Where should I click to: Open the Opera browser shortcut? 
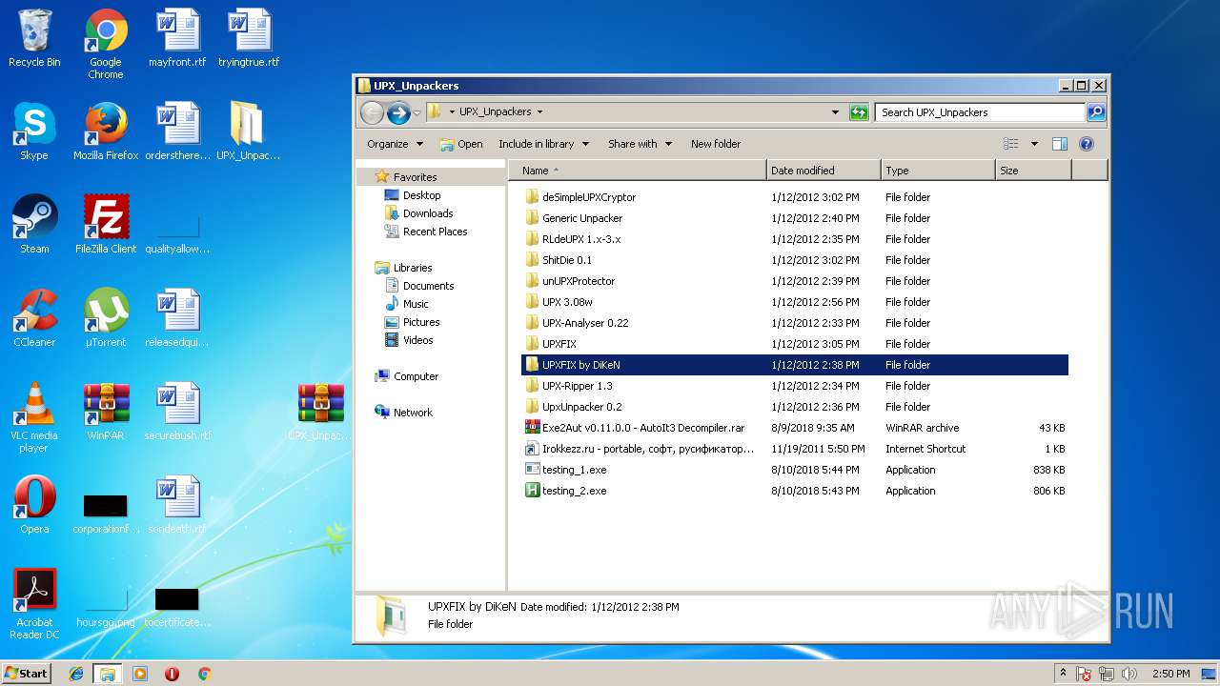tap(34, 506)
